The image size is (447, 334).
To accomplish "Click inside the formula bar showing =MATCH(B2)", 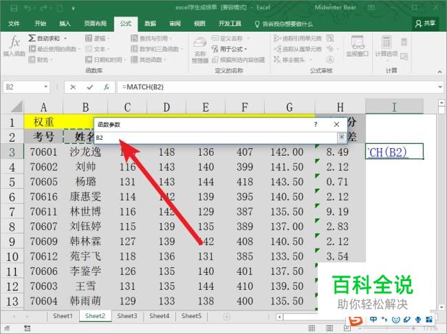I will [276, 87].
